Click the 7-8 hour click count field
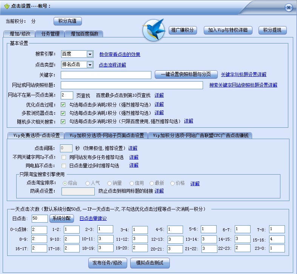The width and height of the screenshot is (297, 274). (x=277, y=229)
